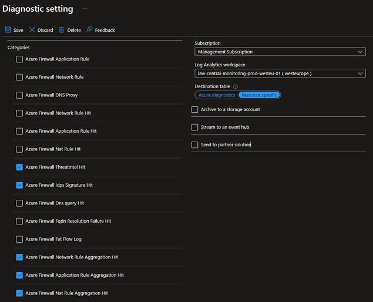This screenshot has height=302, width=373.
Task: Open the Subscription dropdown
Action: coord(280,52)
